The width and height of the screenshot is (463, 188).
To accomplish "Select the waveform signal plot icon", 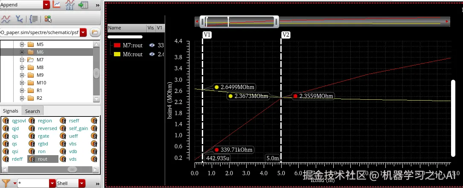I will [x=6, y=19].
